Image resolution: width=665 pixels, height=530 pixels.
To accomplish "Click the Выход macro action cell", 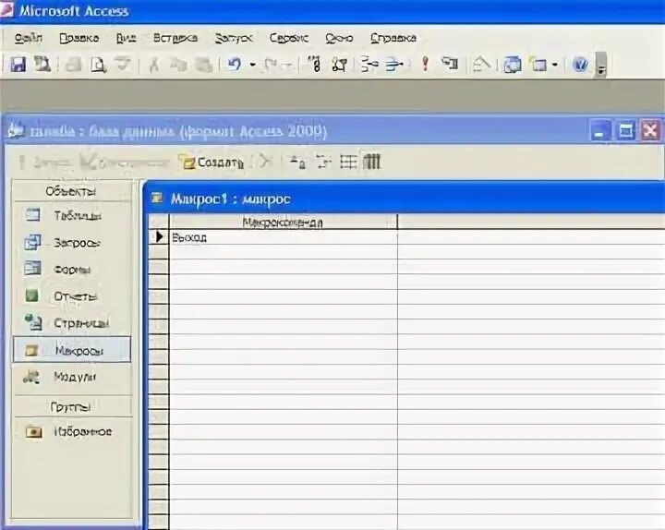I will [284, 237].
